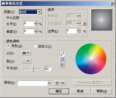This screenshot has width=116, height=98.
Task: Select the direct linear color path icon
Action: click(62, 53)
